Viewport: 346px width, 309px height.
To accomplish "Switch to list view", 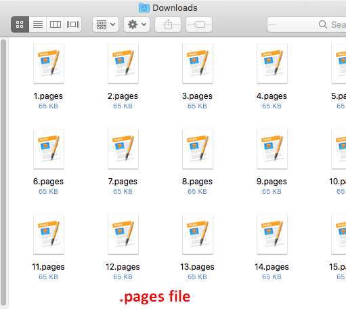I will coord(38,24).
